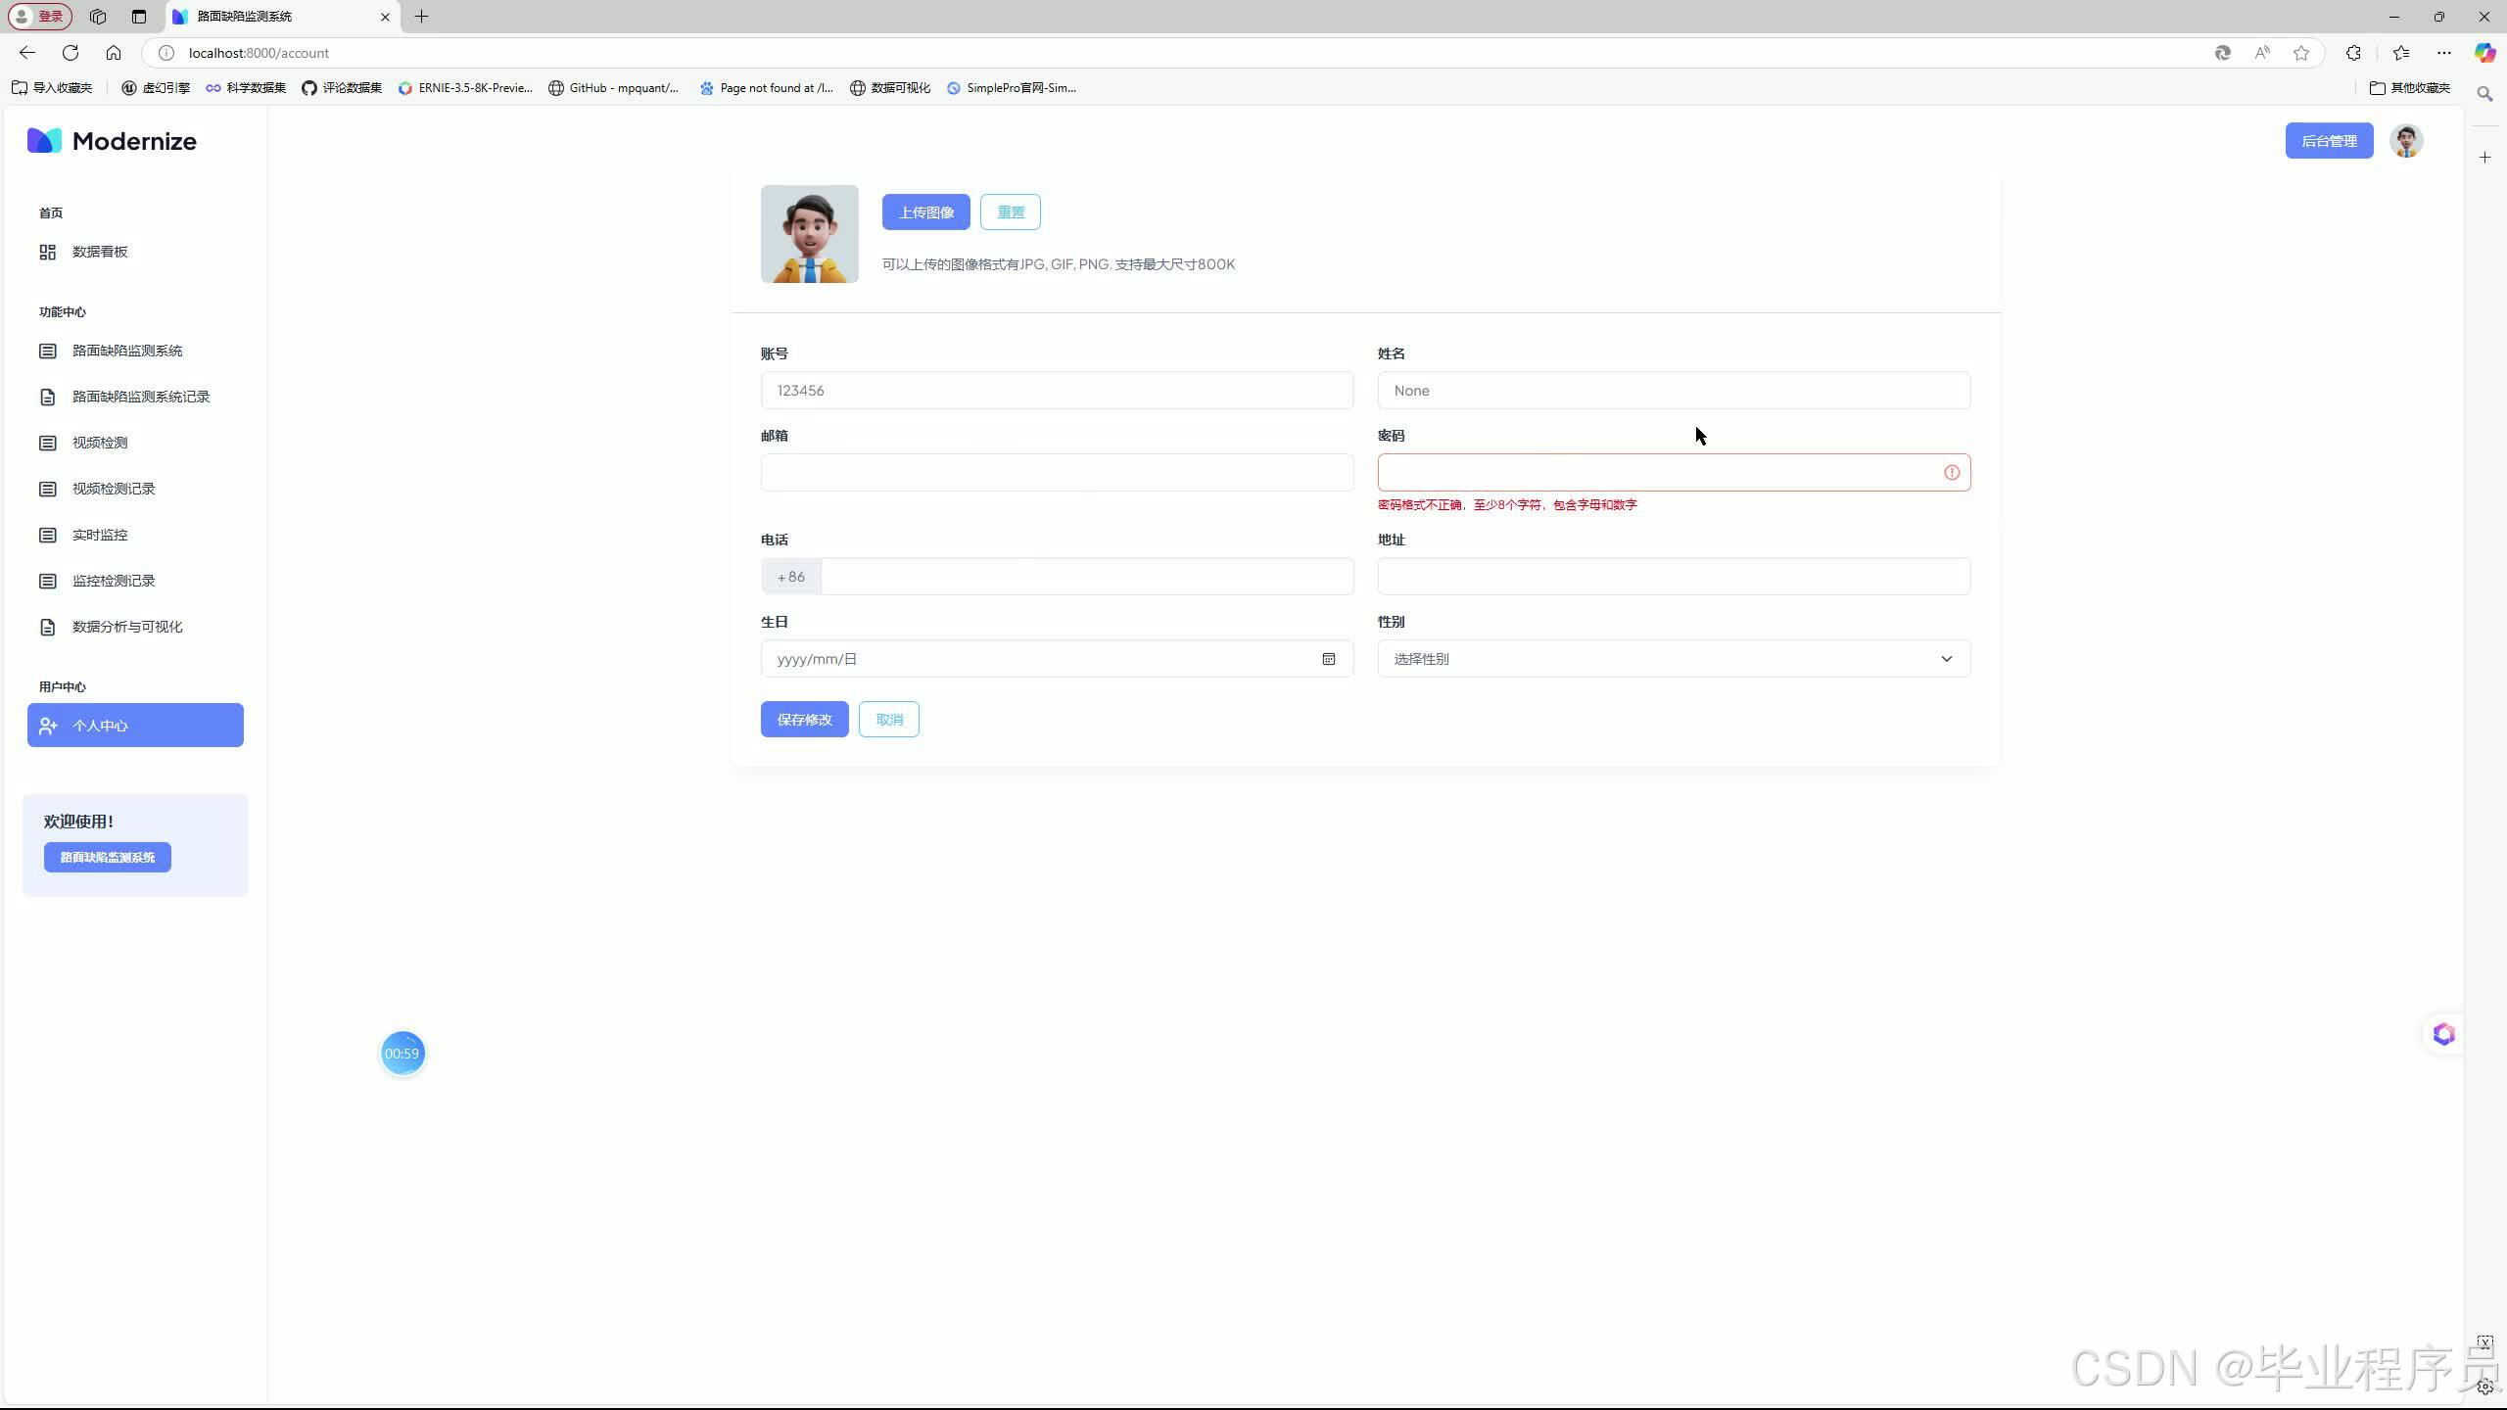2507x1410 pixels.
Task: Click the floating 00:59 timer bubble
Action: (x=402, y=1054)
